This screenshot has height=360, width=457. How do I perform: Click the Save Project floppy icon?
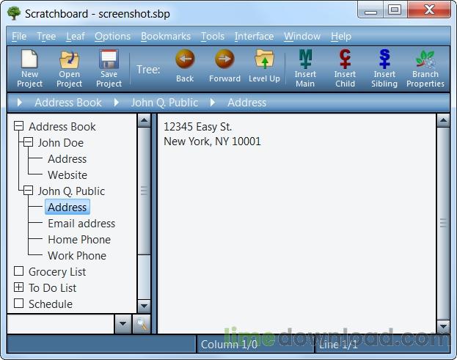tap(109, 60)
